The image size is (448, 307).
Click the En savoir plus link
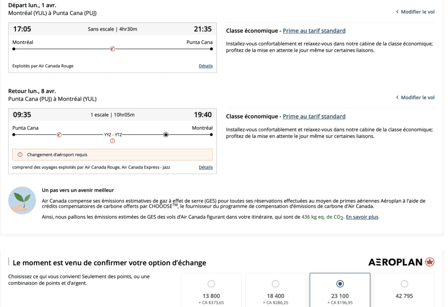362,217
